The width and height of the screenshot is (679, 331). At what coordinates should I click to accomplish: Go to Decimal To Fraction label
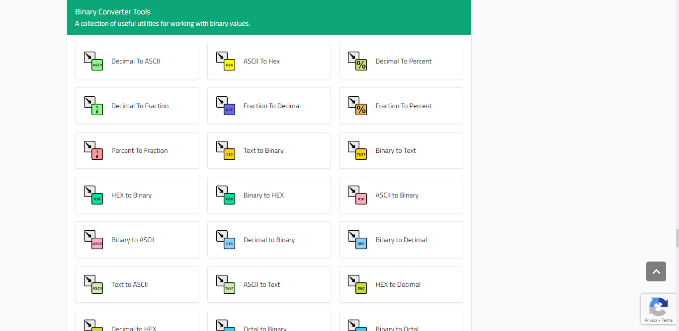click(140, 106)
